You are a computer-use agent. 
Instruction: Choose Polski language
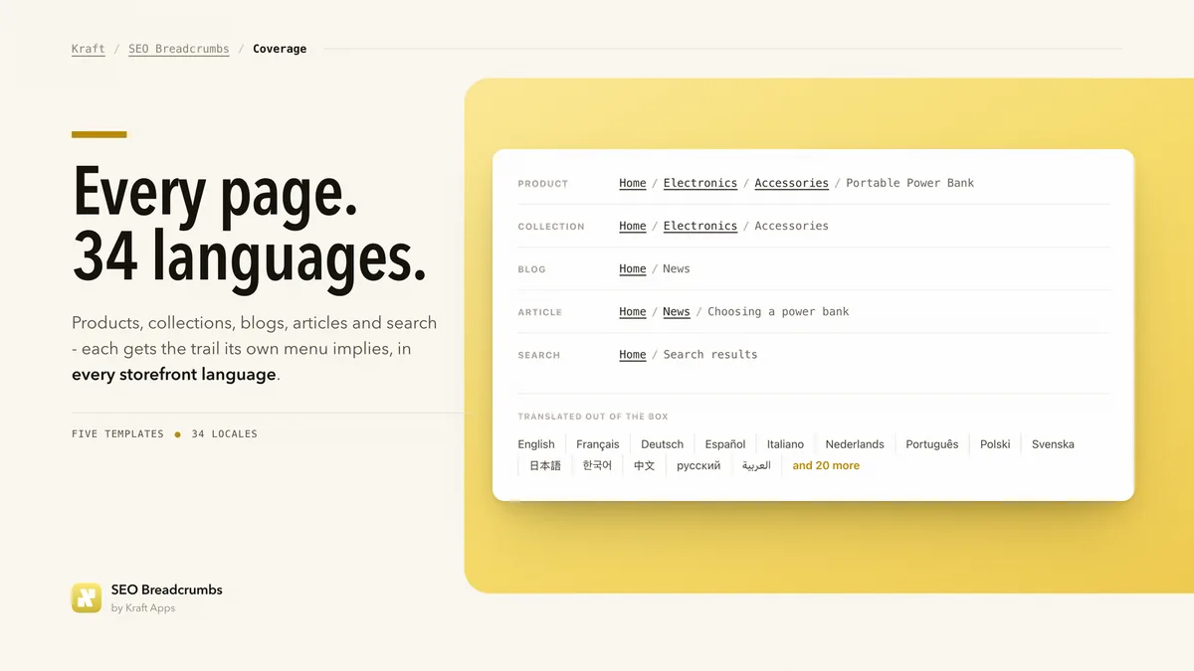[995, 444]
